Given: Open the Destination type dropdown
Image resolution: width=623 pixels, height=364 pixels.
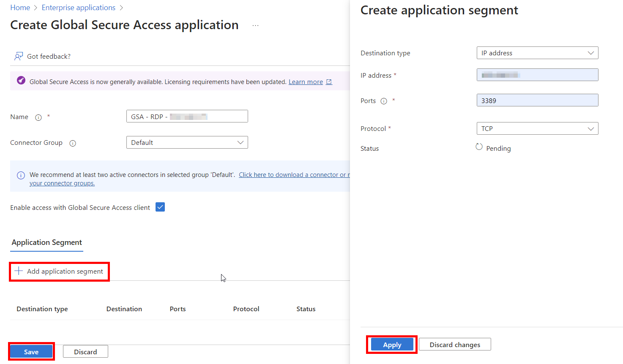Looking at the screenshot, I should pyautogui.click(x=538, y=53).
